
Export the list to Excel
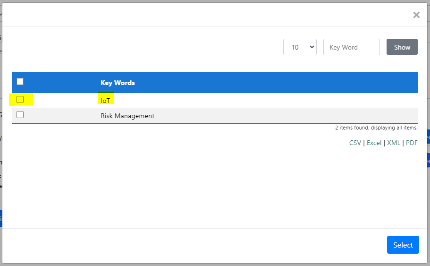coord(374,143)
